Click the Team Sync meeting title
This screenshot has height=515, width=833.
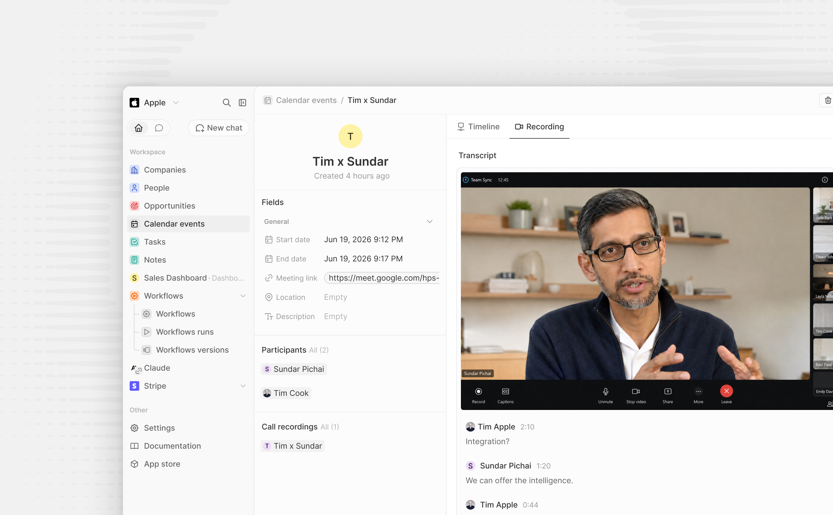pyautogui.click(x=481, y=180)
